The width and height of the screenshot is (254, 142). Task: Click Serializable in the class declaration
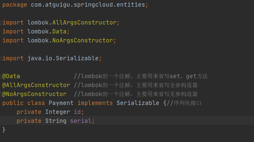138,103
